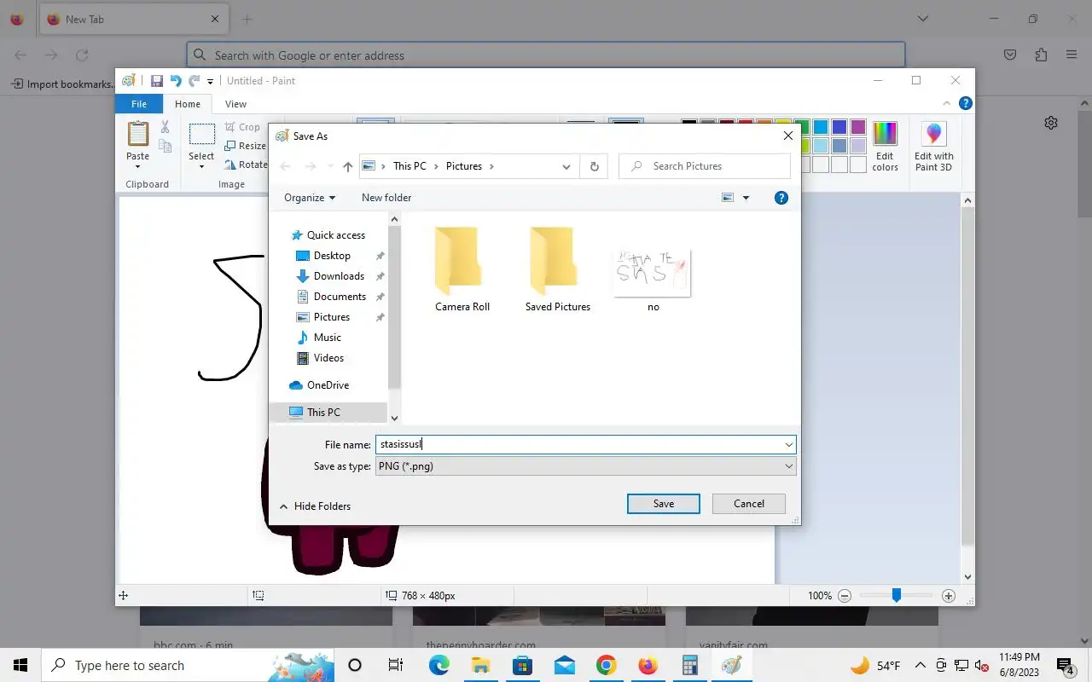Open the Save as type dropdown
Viewport: 1092px width, 682px height.
789,466
